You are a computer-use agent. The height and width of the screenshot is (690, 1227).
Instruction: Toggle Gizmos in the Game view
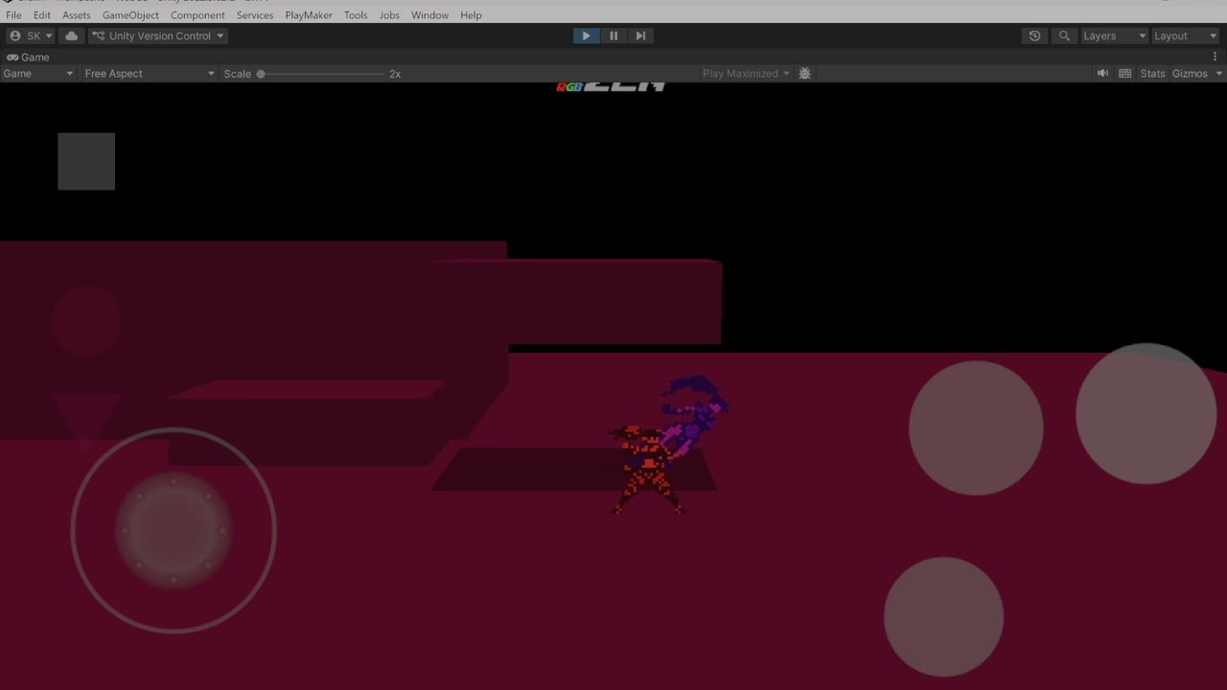1190,74
